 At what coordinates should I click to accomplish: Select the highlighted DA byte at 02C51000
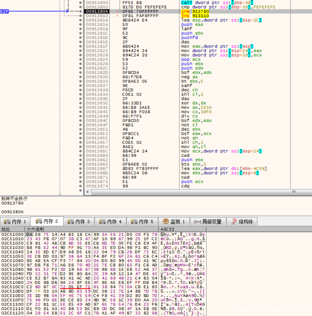click(29, 234)
